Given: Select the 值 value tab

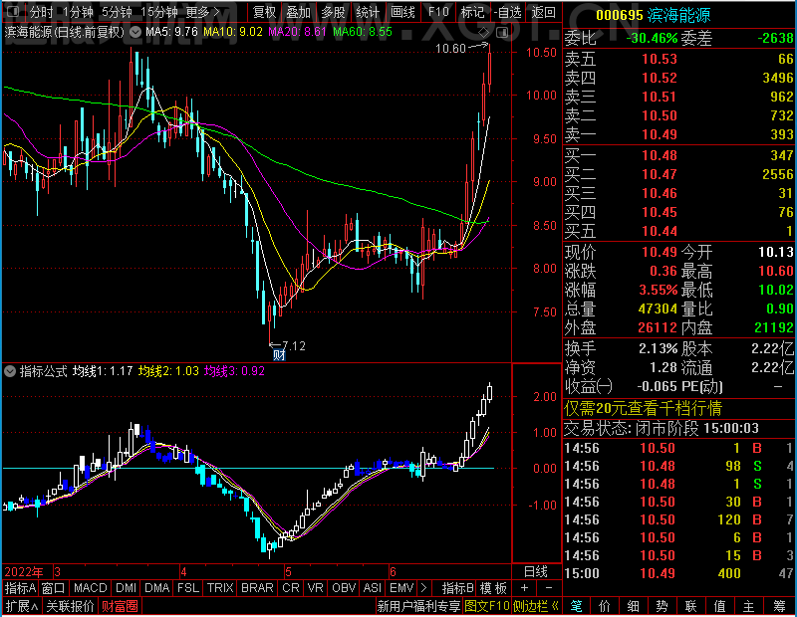Looking at the screenshot, I should [x=719, y=606].
